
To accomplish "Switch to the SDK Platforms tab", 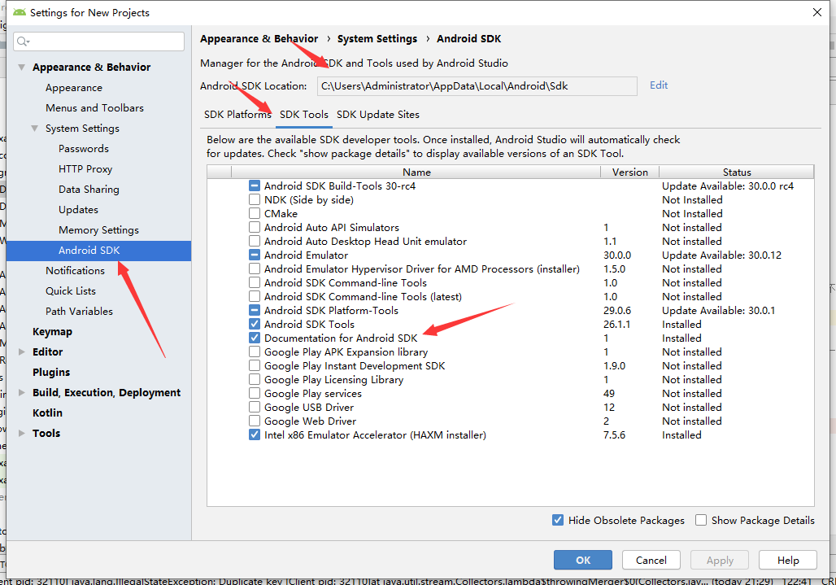I will point(237,115).
